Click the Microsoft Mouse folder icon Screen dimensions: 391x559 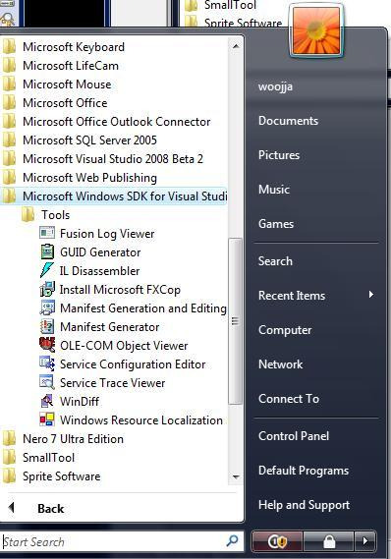point(9,84)
